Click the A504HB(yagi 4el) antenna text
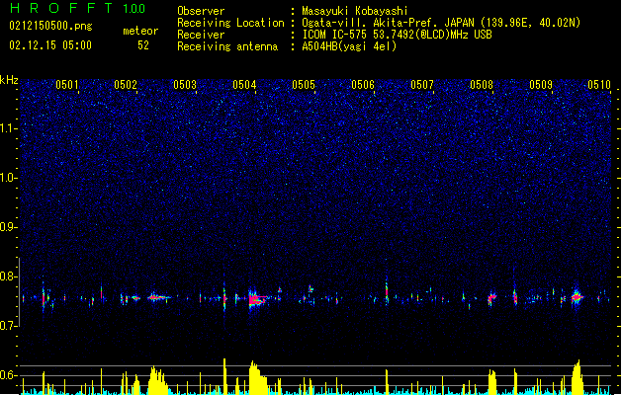622x395 pixels. (349, 46)
